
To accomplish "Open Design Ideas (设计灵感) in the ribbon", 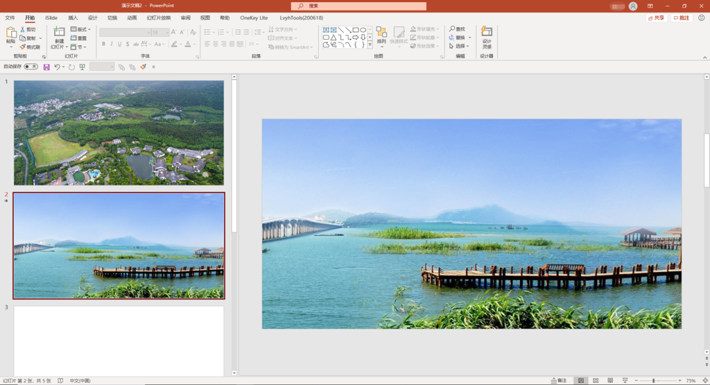I will click(x=486, y=34).
